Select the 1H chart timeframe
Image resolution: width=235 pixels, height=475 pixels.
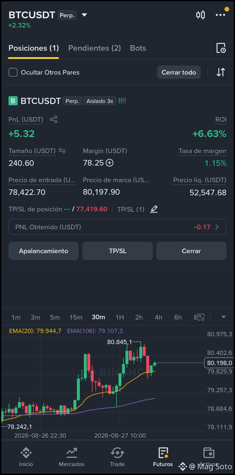point(120,317)
